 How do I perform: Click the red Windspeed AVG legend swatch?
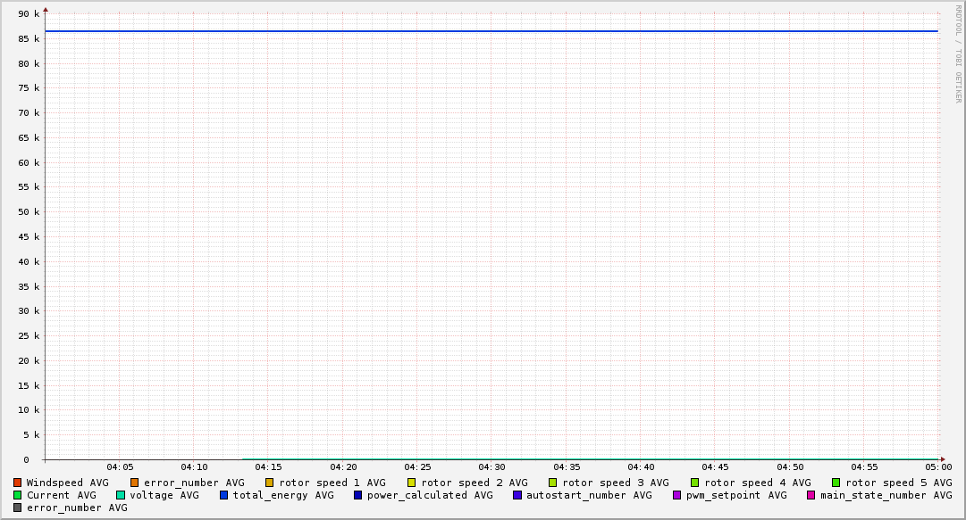[17, 483]
